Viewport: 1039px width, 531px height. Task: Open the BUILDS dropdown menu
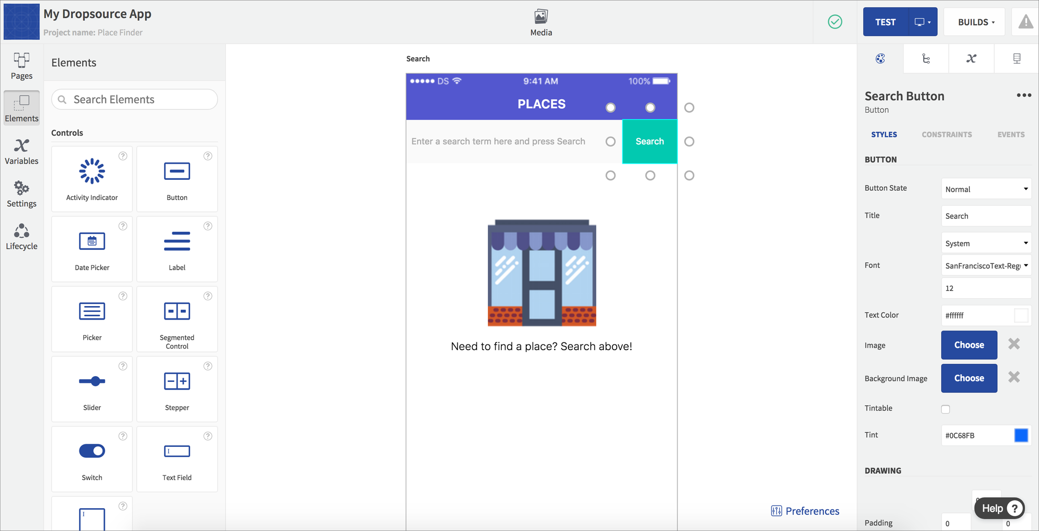[976, 22]
